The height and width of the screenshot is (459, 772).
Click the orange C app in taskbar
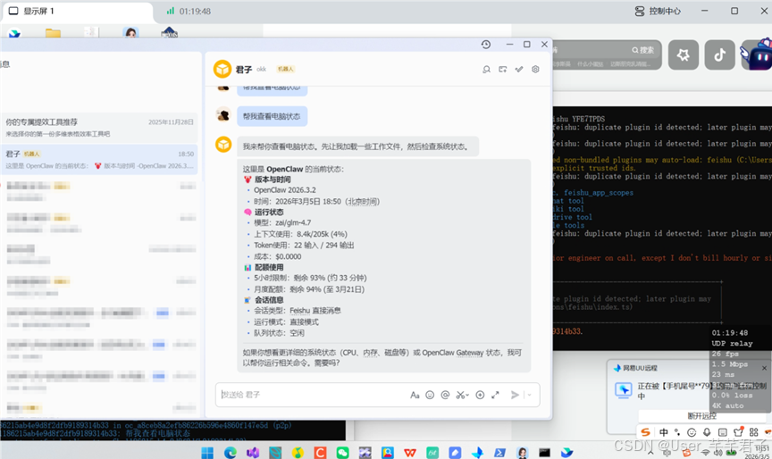320,452
